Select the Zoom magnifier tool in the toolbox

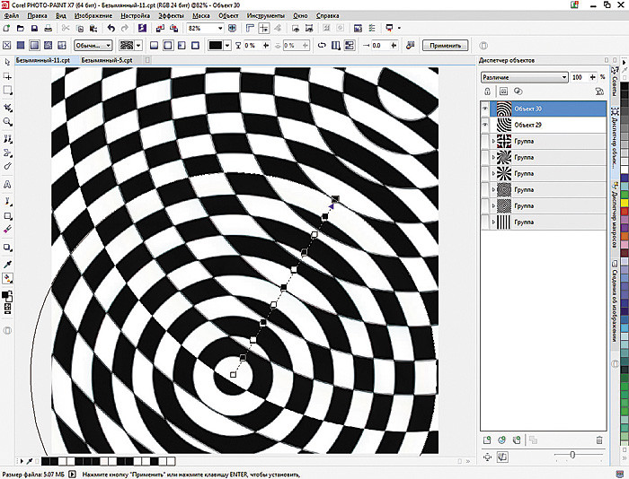(8, 121)
